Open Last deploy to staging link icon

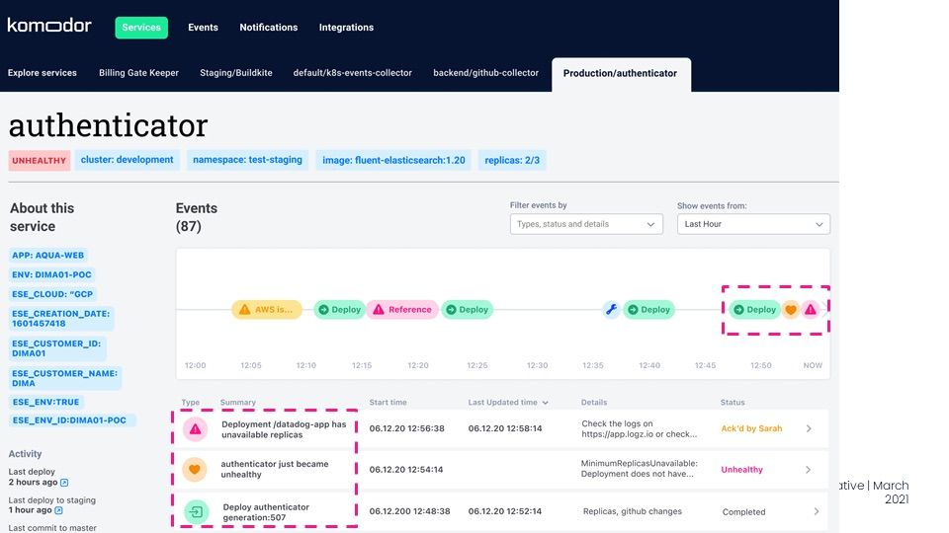58,510
